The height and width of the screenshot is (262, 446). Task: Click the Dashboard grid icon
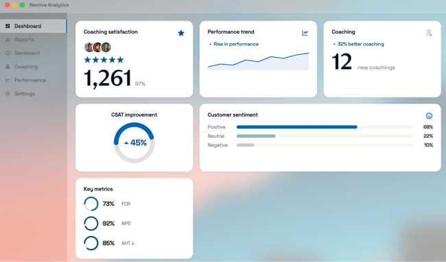(8, 26)
